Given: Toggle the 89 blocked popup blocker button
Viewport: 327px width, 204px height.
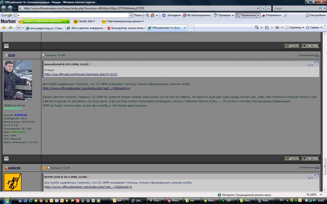Looking at the screenshot, I should (196, 15).
